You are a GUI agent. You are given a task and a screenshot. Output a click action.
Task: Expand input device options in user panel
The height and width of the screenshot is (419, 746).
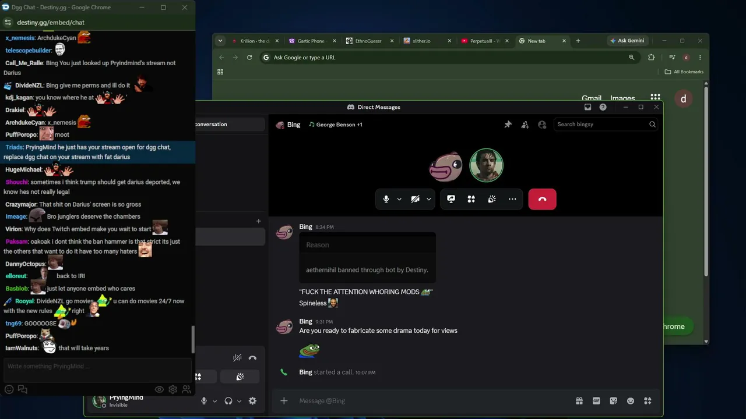[214, 401]
